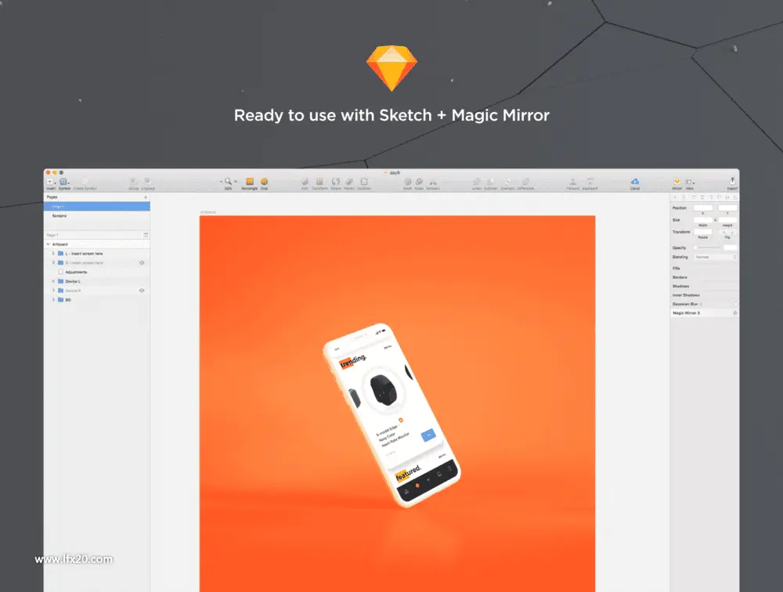
Task: Click the Position X input field
Action: (x=702, y=208)
